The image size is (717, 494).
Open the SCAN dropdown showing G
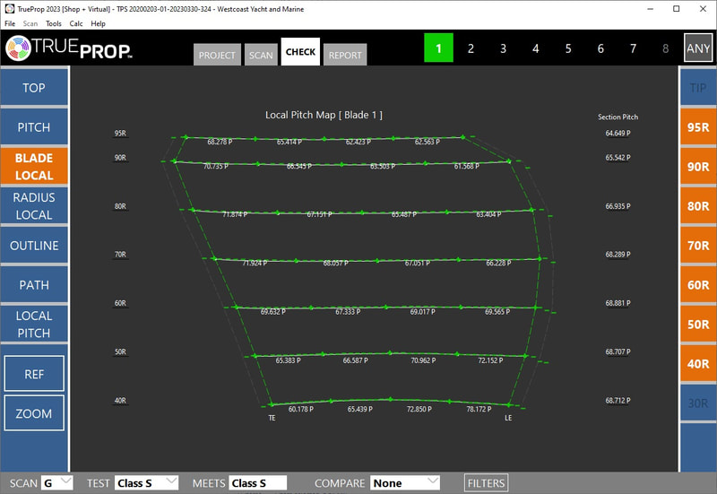(59, 483)
